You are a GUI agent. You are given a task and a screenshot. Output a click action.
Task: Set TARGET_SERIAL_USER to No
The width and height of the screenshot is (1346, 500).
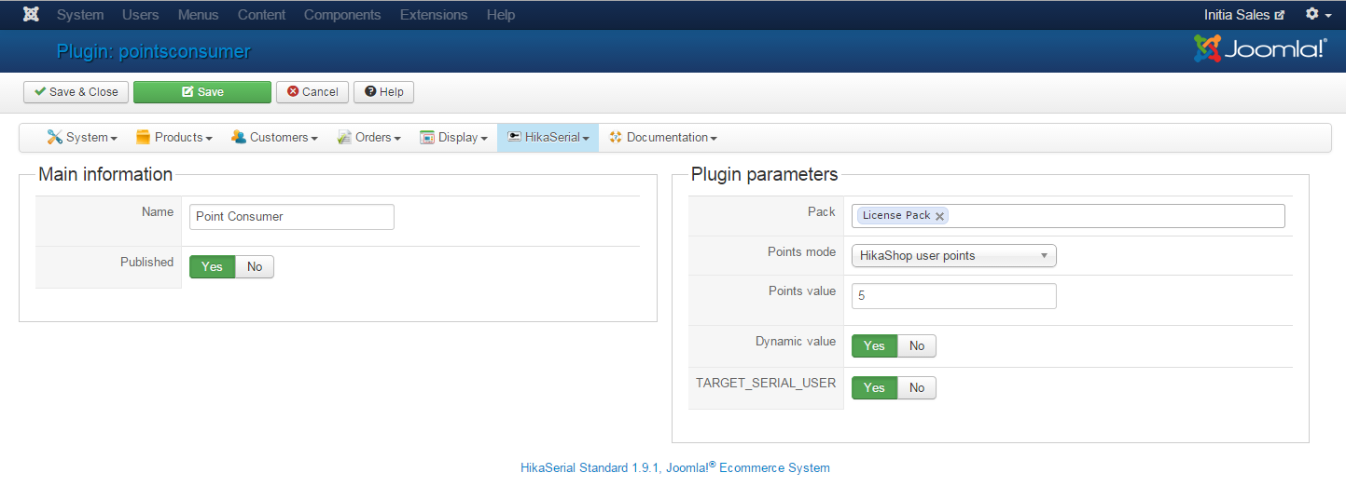click(917, 388)
